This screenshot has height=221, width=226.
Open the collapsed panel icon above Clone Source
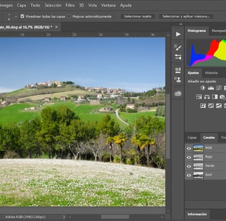click(178, 70)
